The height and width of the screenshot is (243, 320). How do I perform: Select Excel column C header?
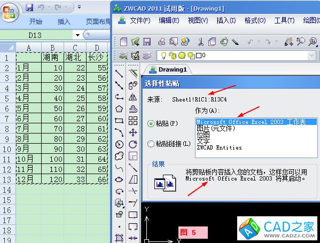(75, 48)
